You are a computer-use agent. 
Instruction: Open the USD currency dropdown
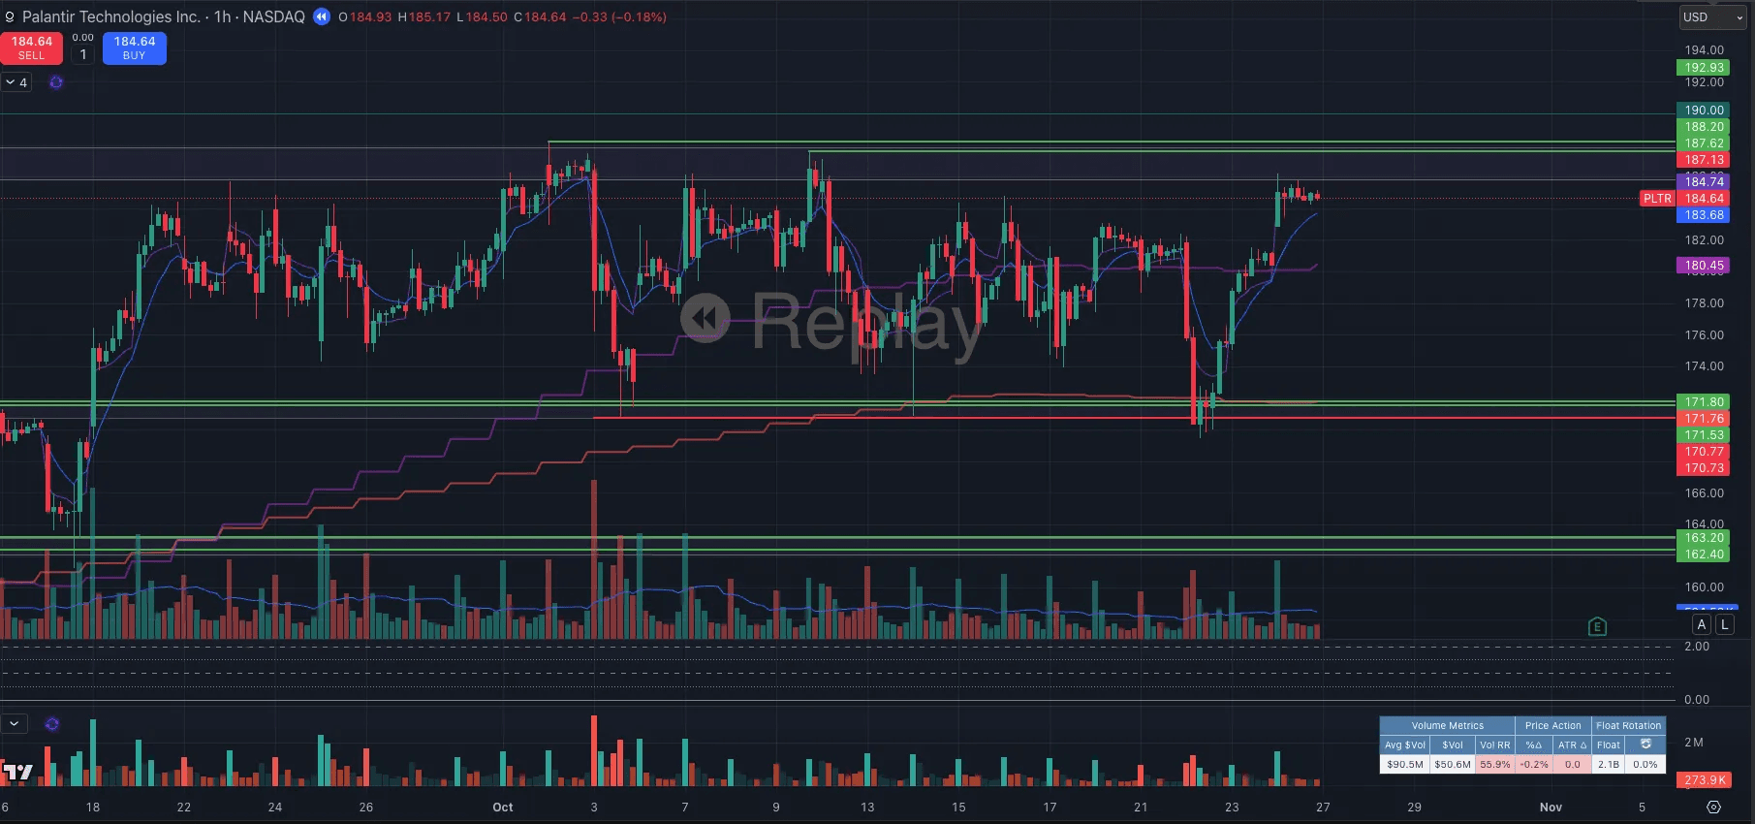(x=1713, y=16)
